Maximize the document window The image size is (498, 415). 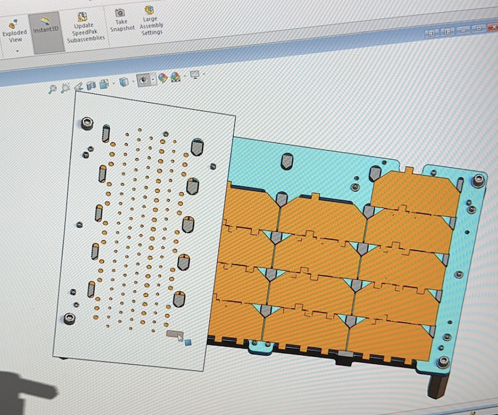(x=479, y=29)
